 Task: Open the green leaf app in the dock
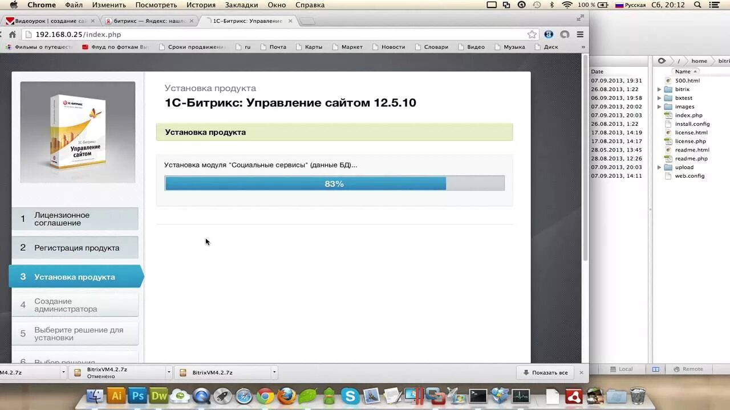(307, 396)
